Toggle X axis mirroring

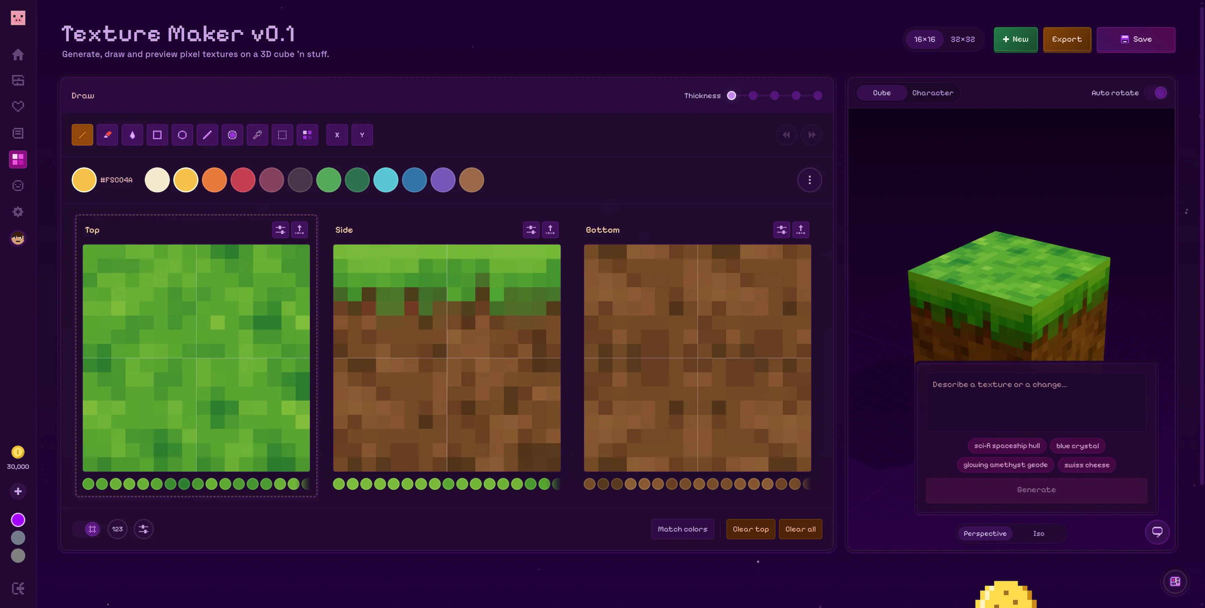click(337, 135)
